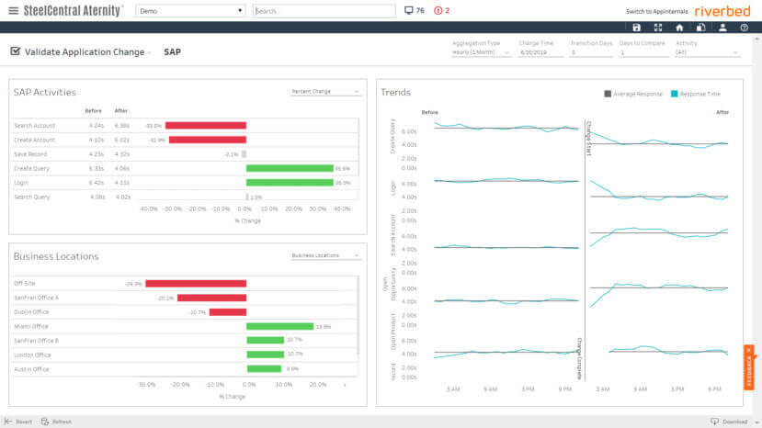The width and height of the screenshot is (762, 428).
Task: Open the Business Locations selector dropdown
Action: (325, 255)
